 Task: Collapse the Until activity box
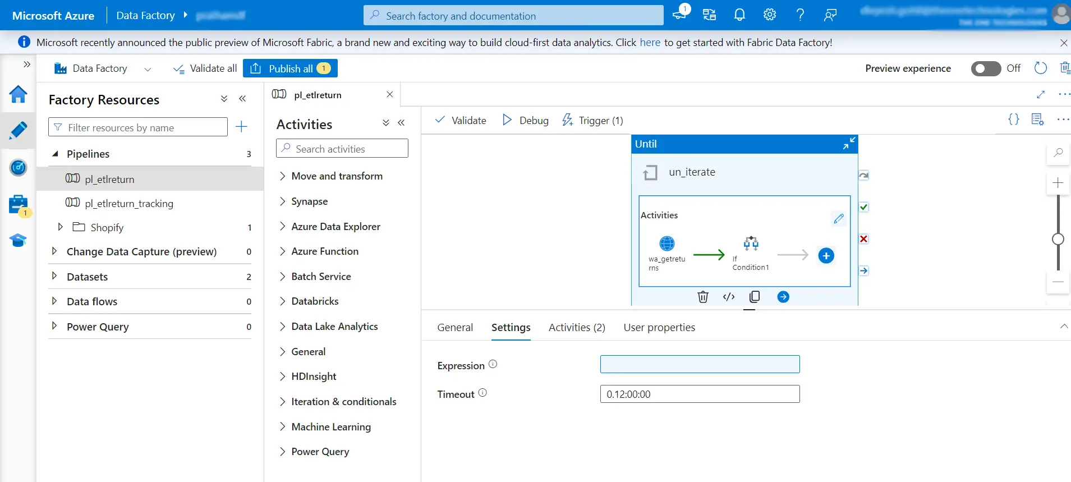(x=849, y=144)
